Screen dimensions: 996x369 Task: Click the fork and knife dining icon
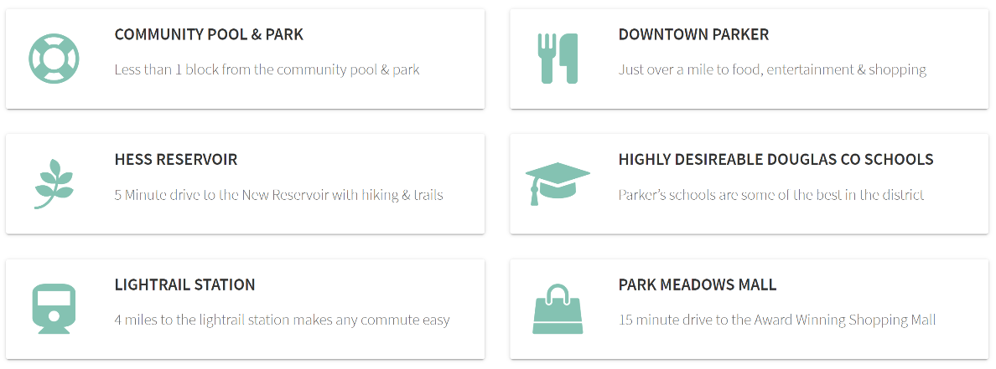tap(557, 59)
